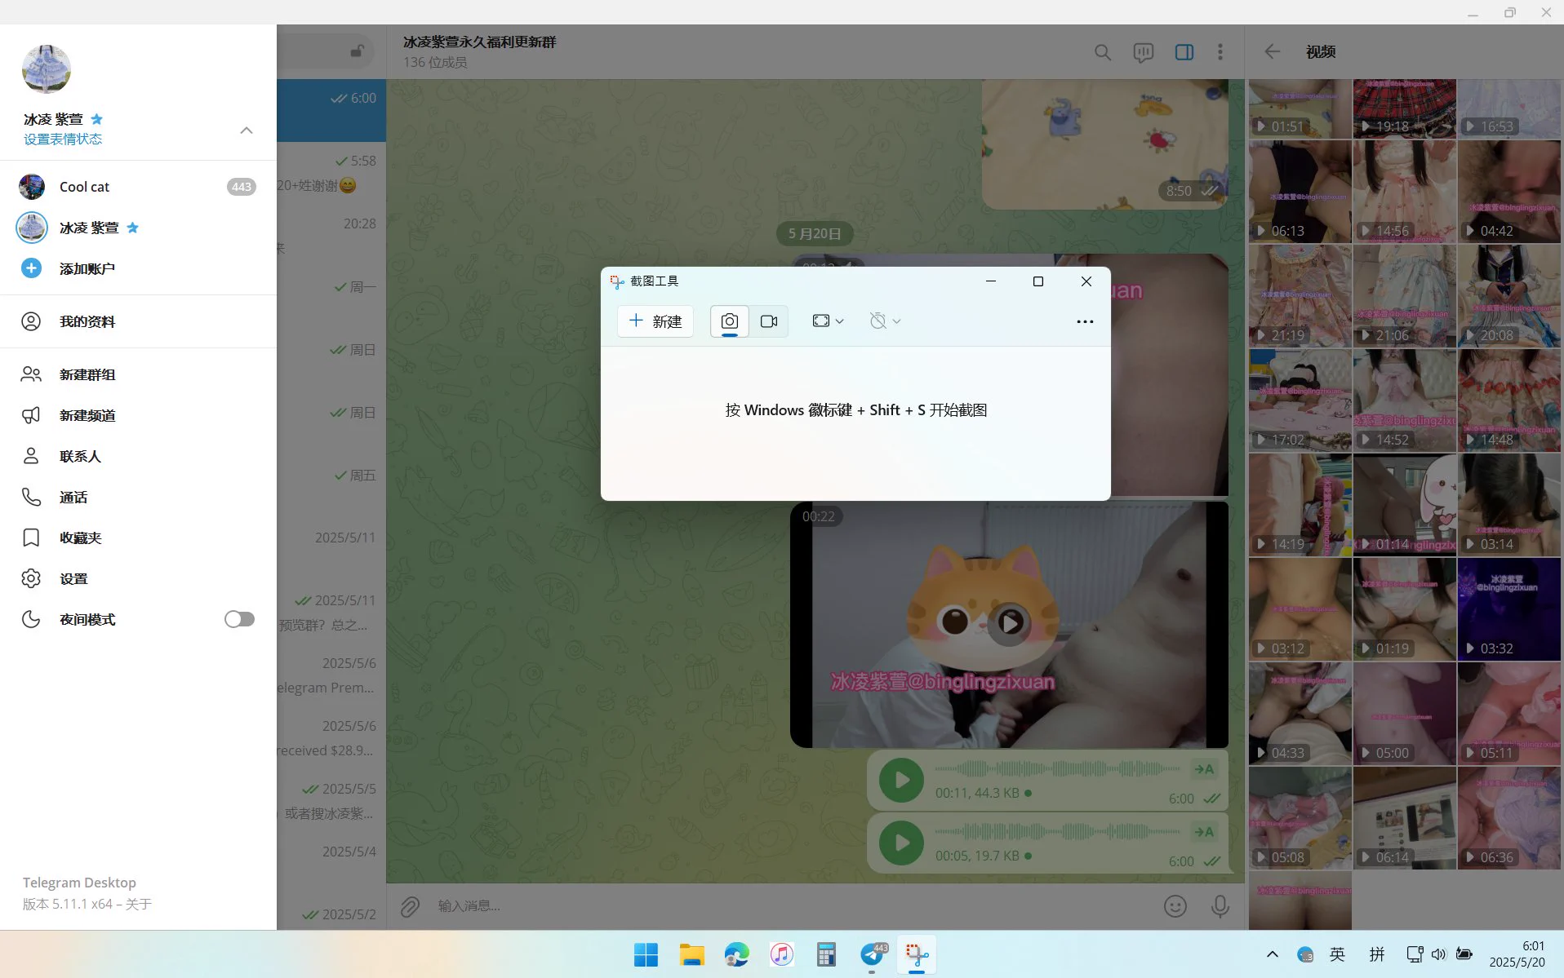Click 设置表情状态 link
Viewport: 1564px width, 978px height.
[x=63, y=139]
